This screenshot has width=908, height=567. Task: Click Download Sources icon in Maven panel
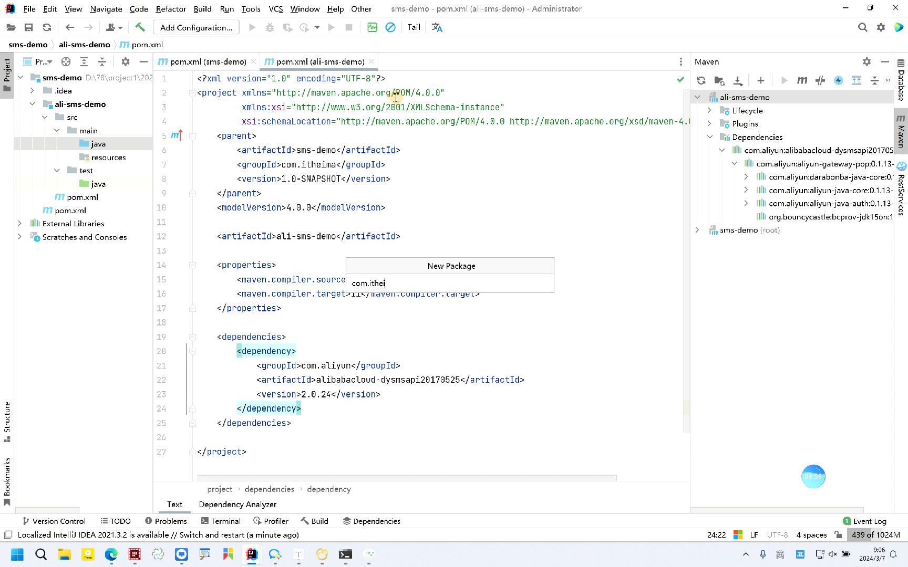click(738, 80)
